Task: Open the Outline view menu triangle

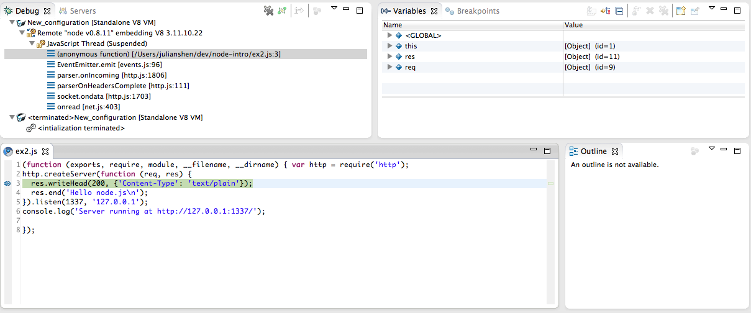Action: (712, 148)
